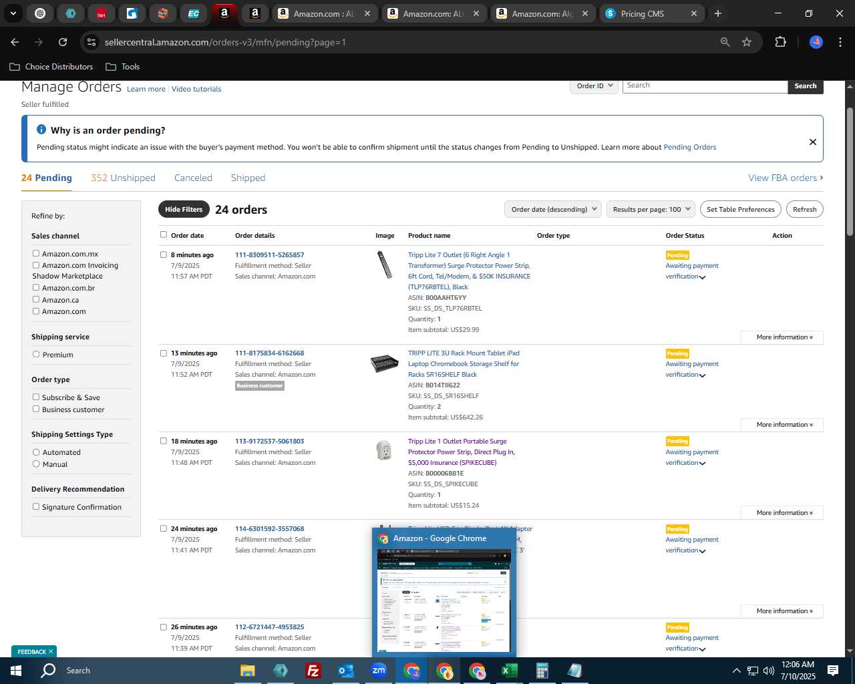Check Amazon.com sales channel

pyautogui.click(x=36, y=311)
